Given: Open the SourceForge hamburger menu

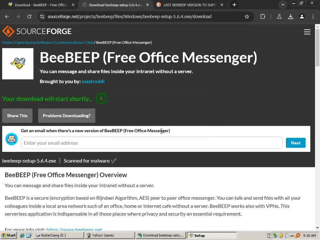Looking at the screenshot, I should tap(307, 32).
